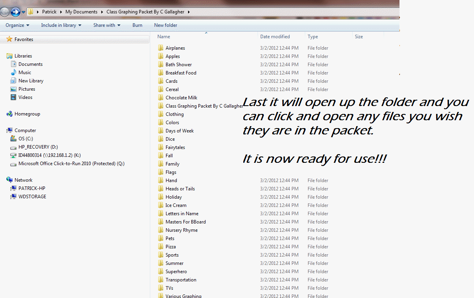Select New Library in the sidebar

[x=31, y=81]
